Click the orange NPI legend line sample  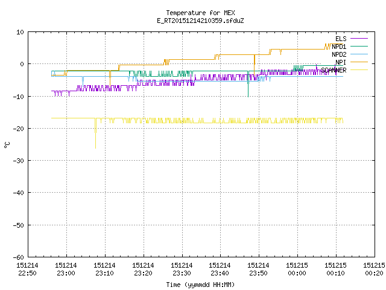tap(359, 62)
